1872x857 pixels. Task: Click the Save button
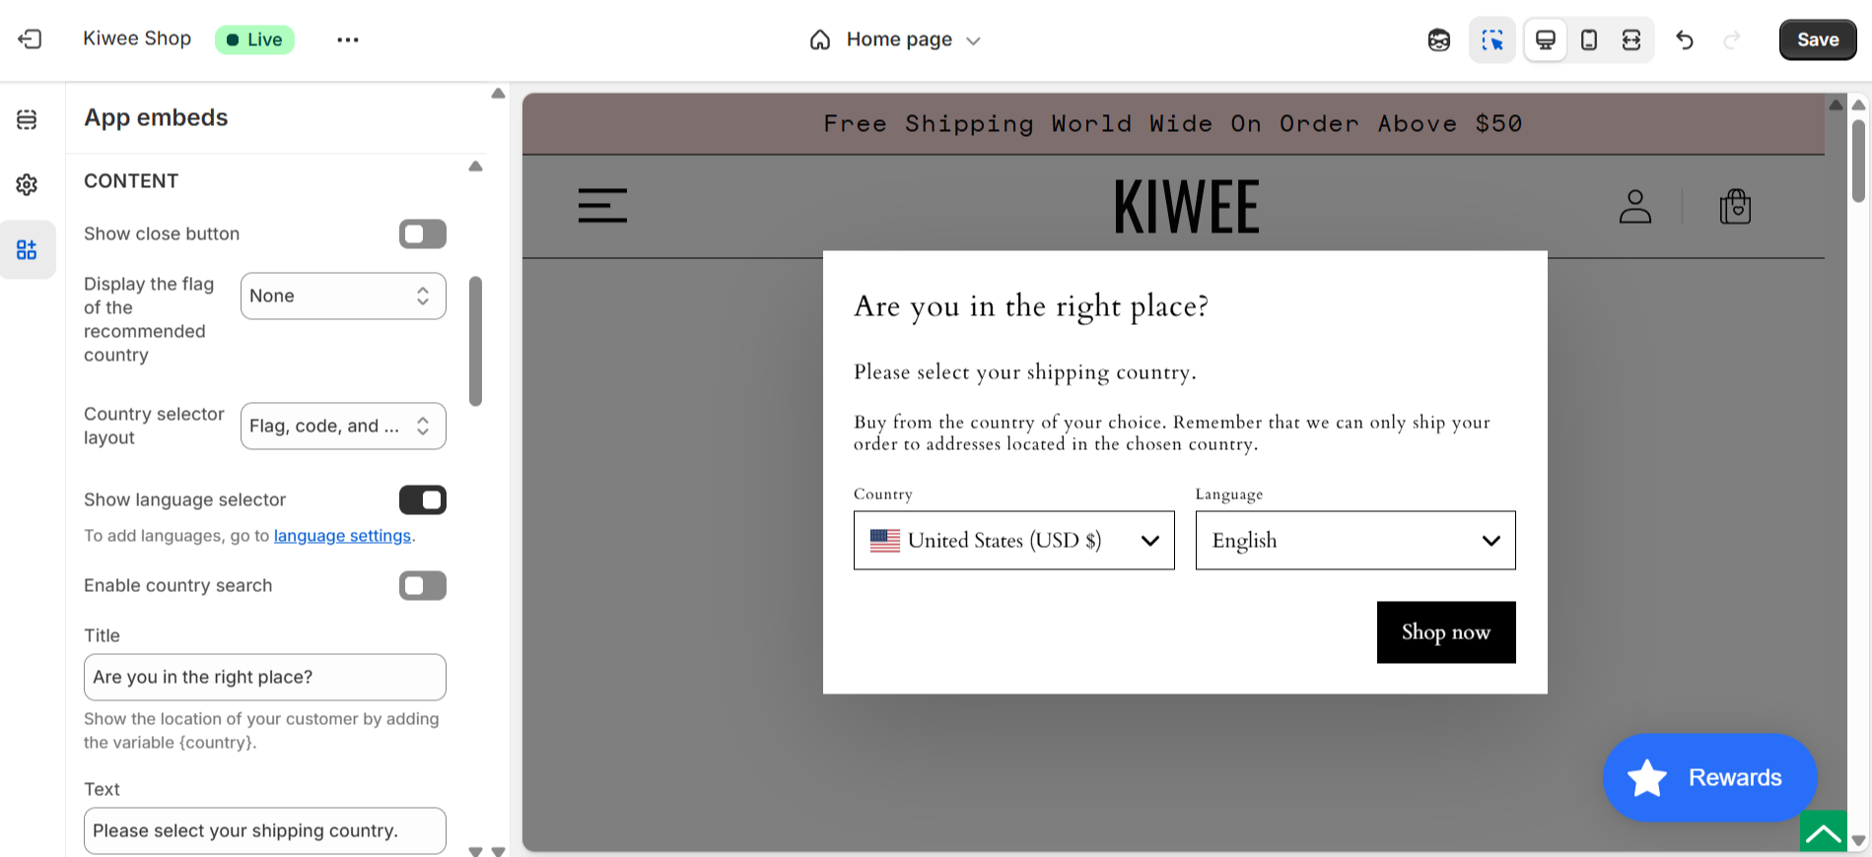coord(1817,40)
